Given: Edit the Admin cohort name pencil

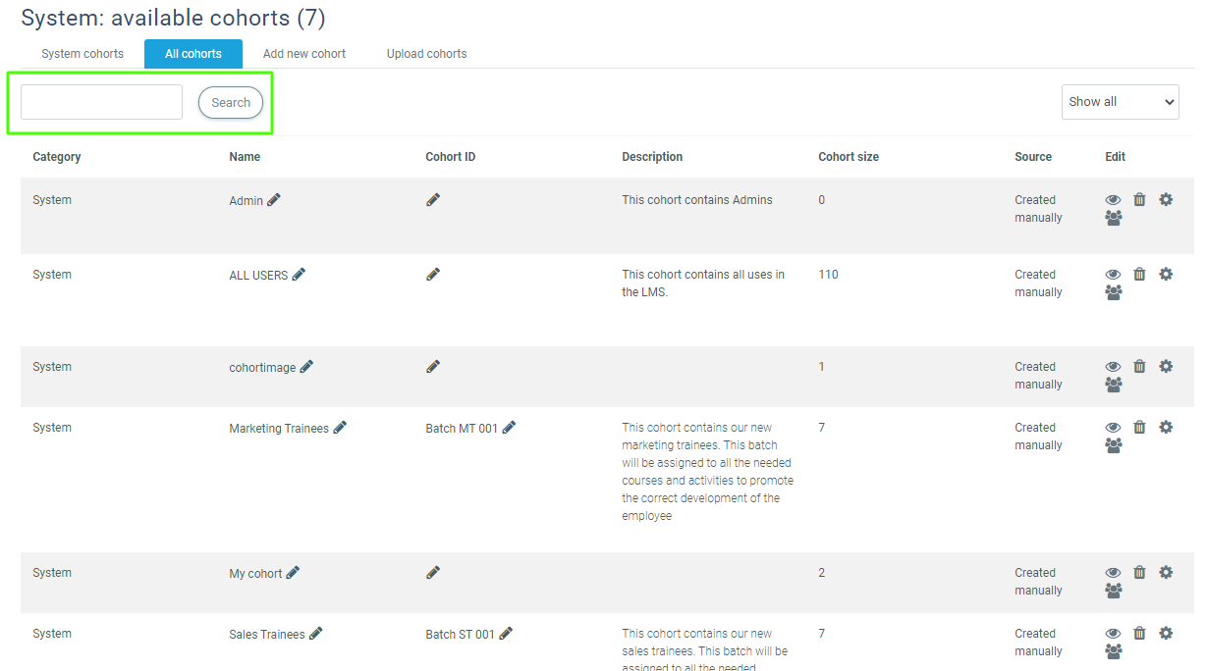Looking at the screenshot, I should (x=274, y=200).
